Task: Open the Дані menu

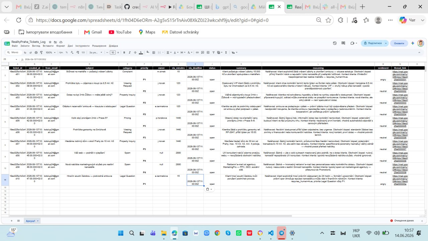Action: pyautogui.click(x=70, y=46)
